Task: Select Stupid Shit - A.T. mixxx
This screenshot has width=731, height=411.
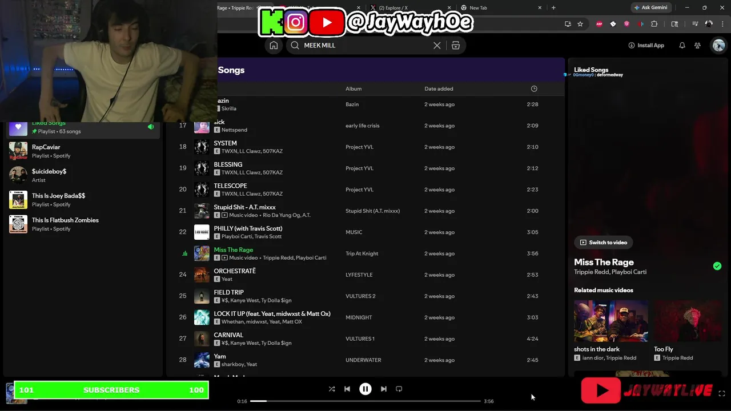Action: pyautogui.click(x=244, y=207)
